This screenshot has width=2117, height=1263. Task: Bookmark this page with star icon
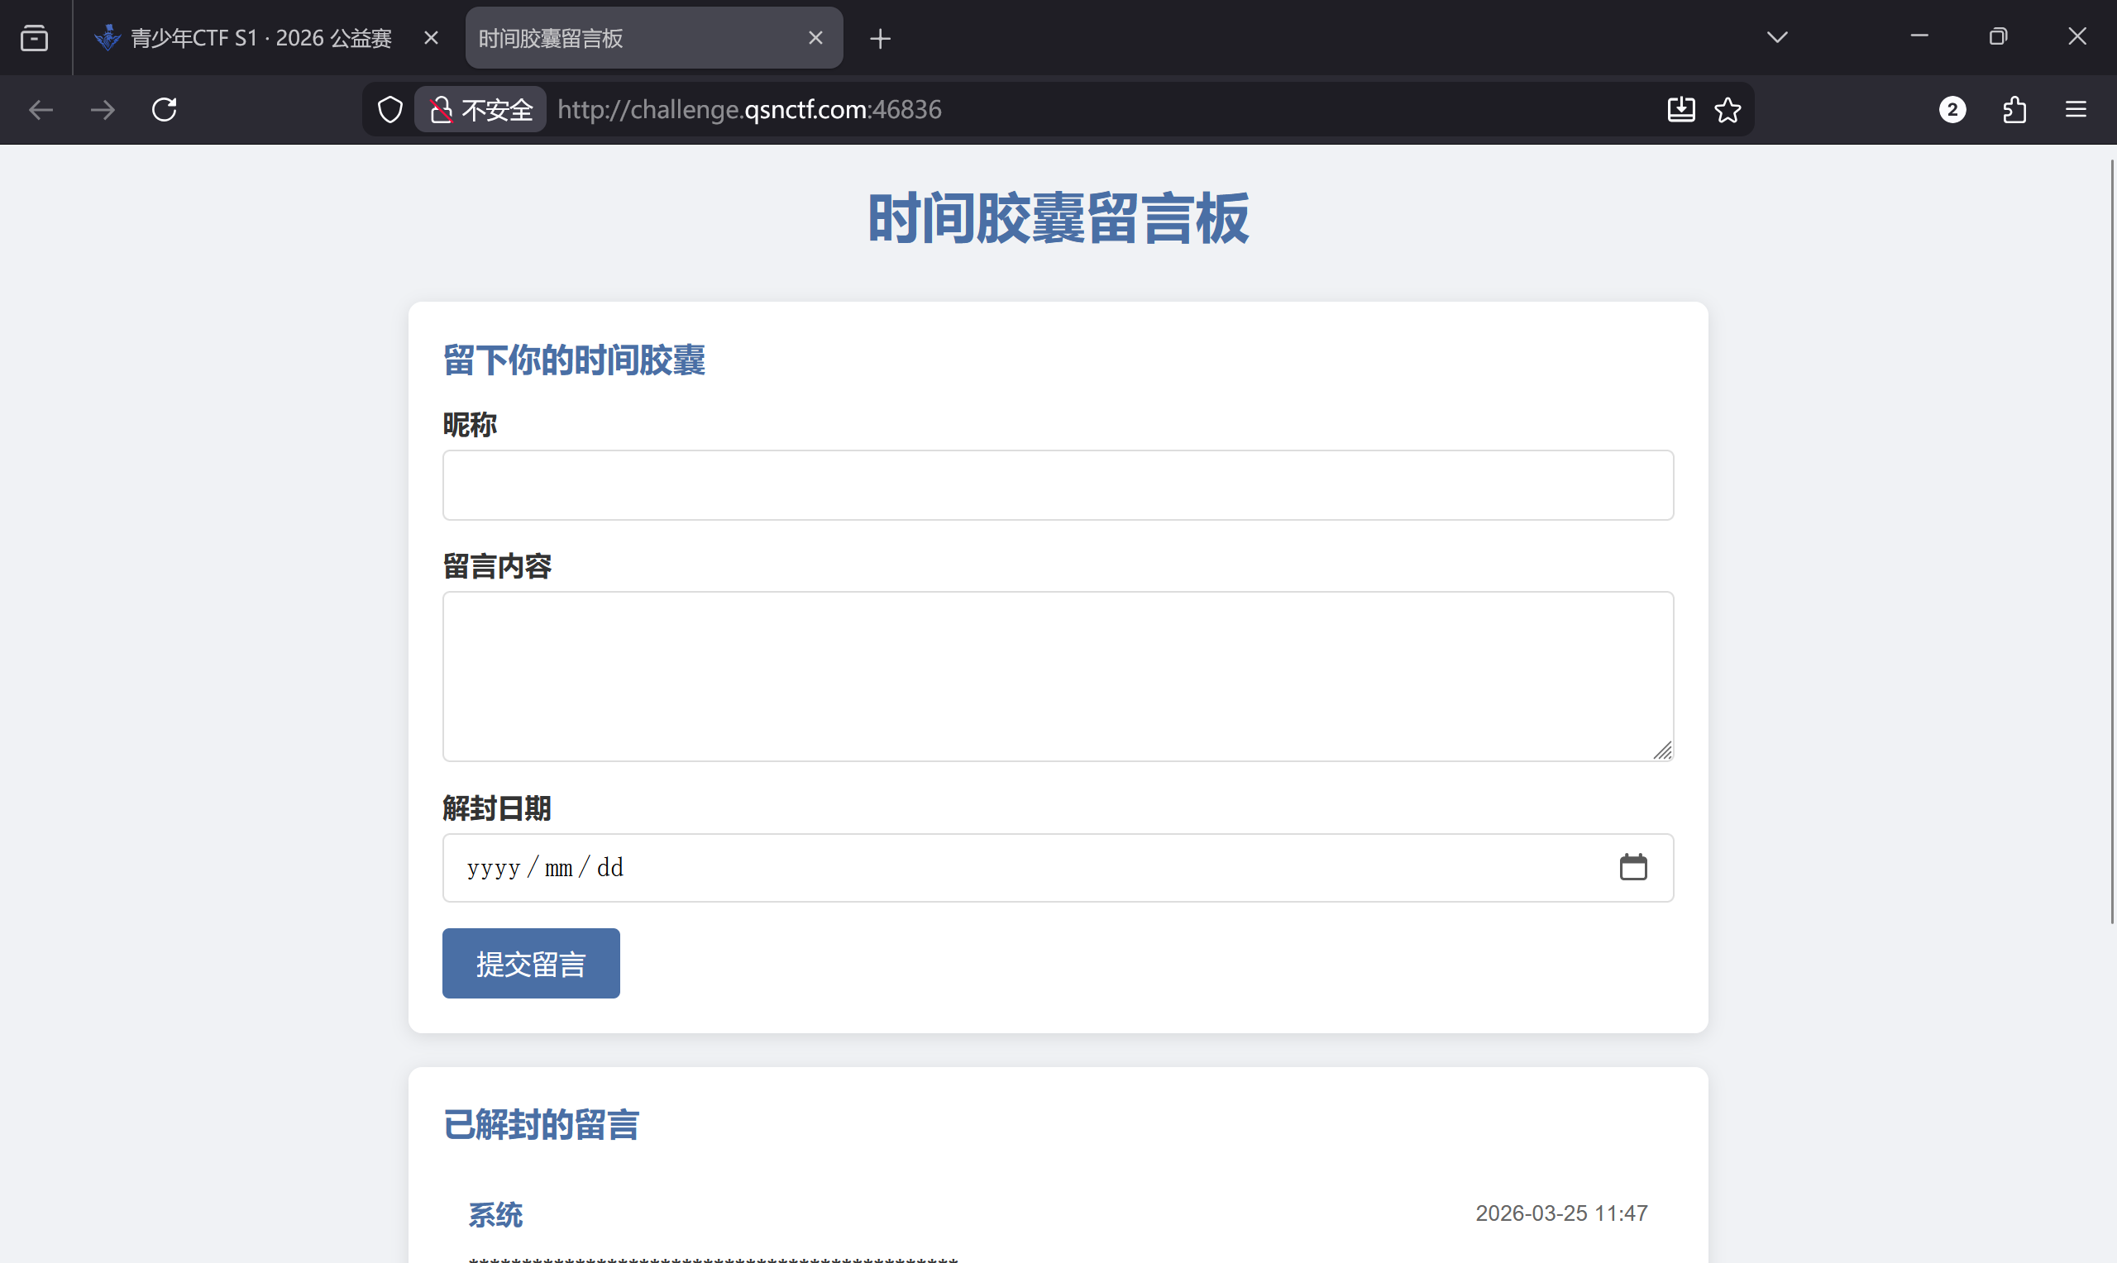(1728, 110)
